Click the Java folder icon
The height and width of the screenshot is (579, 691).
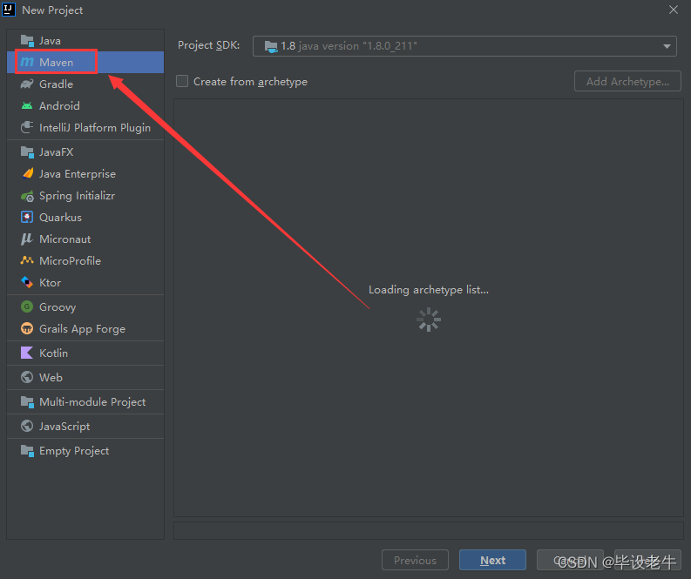[27, 41]
